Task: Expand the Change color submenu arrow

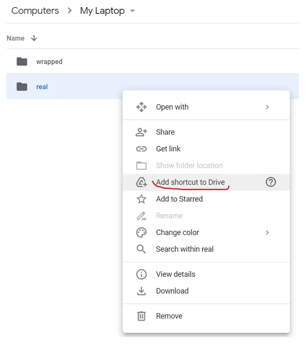Action: coord(267,232)
